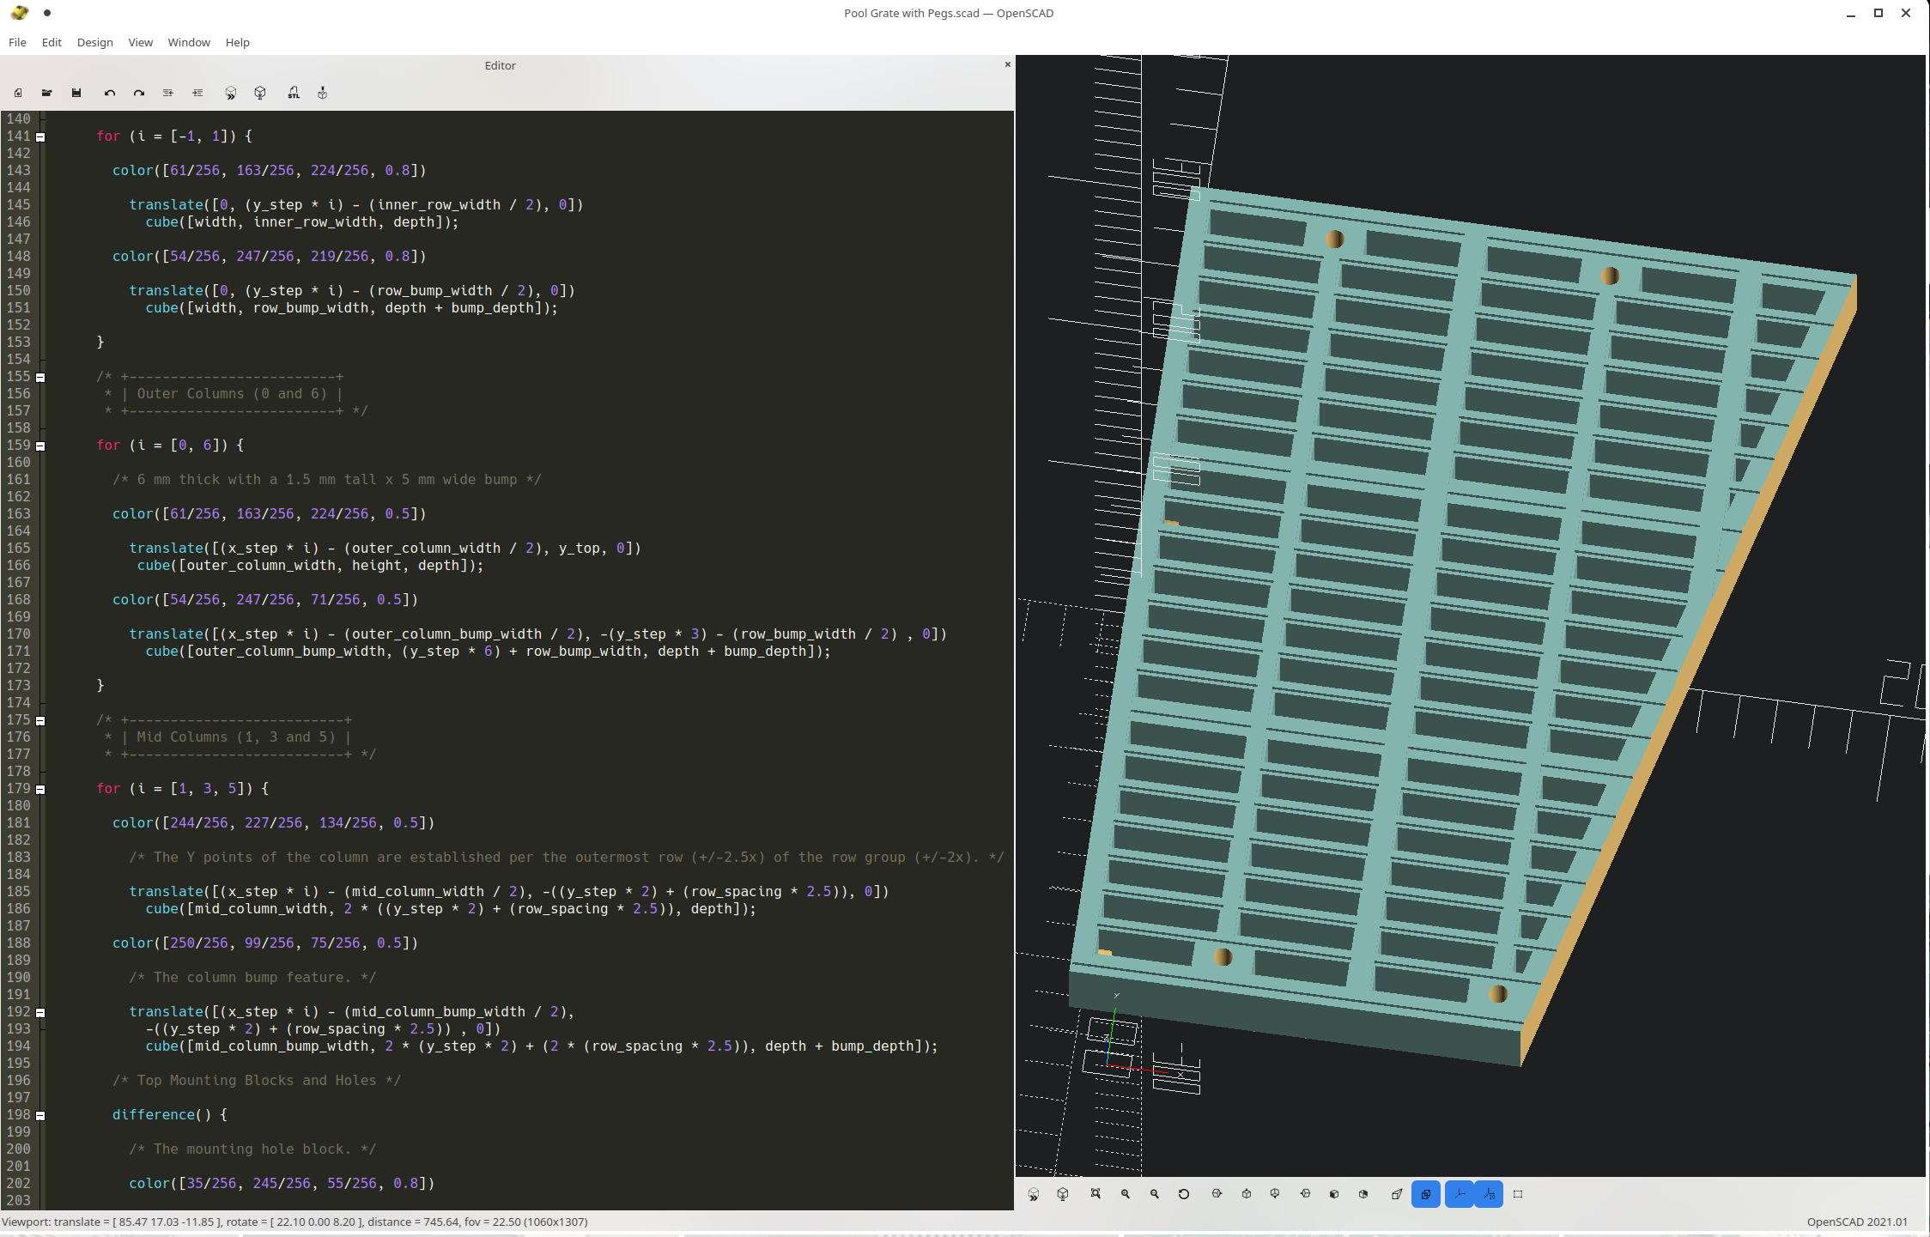Reset the 3D view with the circular arrow
The image size is (1930, 1237).
pyautogui.click(x=1184, y=1194)
